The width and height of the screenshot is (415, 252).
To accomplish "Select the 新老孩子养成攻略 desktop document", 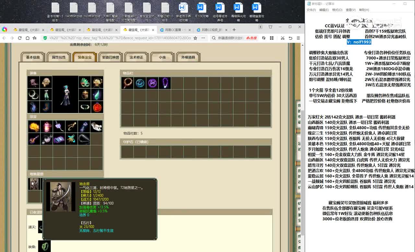I will pos(184,12).
